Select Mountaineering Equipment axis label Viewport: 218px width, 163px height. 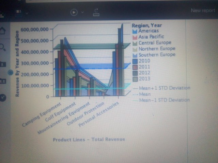64,118
